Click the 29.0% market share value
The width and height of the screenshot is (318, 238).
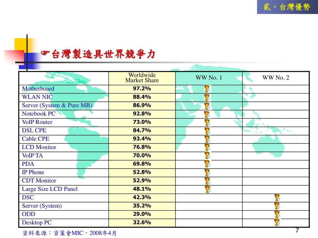click(x=142, y=214)
